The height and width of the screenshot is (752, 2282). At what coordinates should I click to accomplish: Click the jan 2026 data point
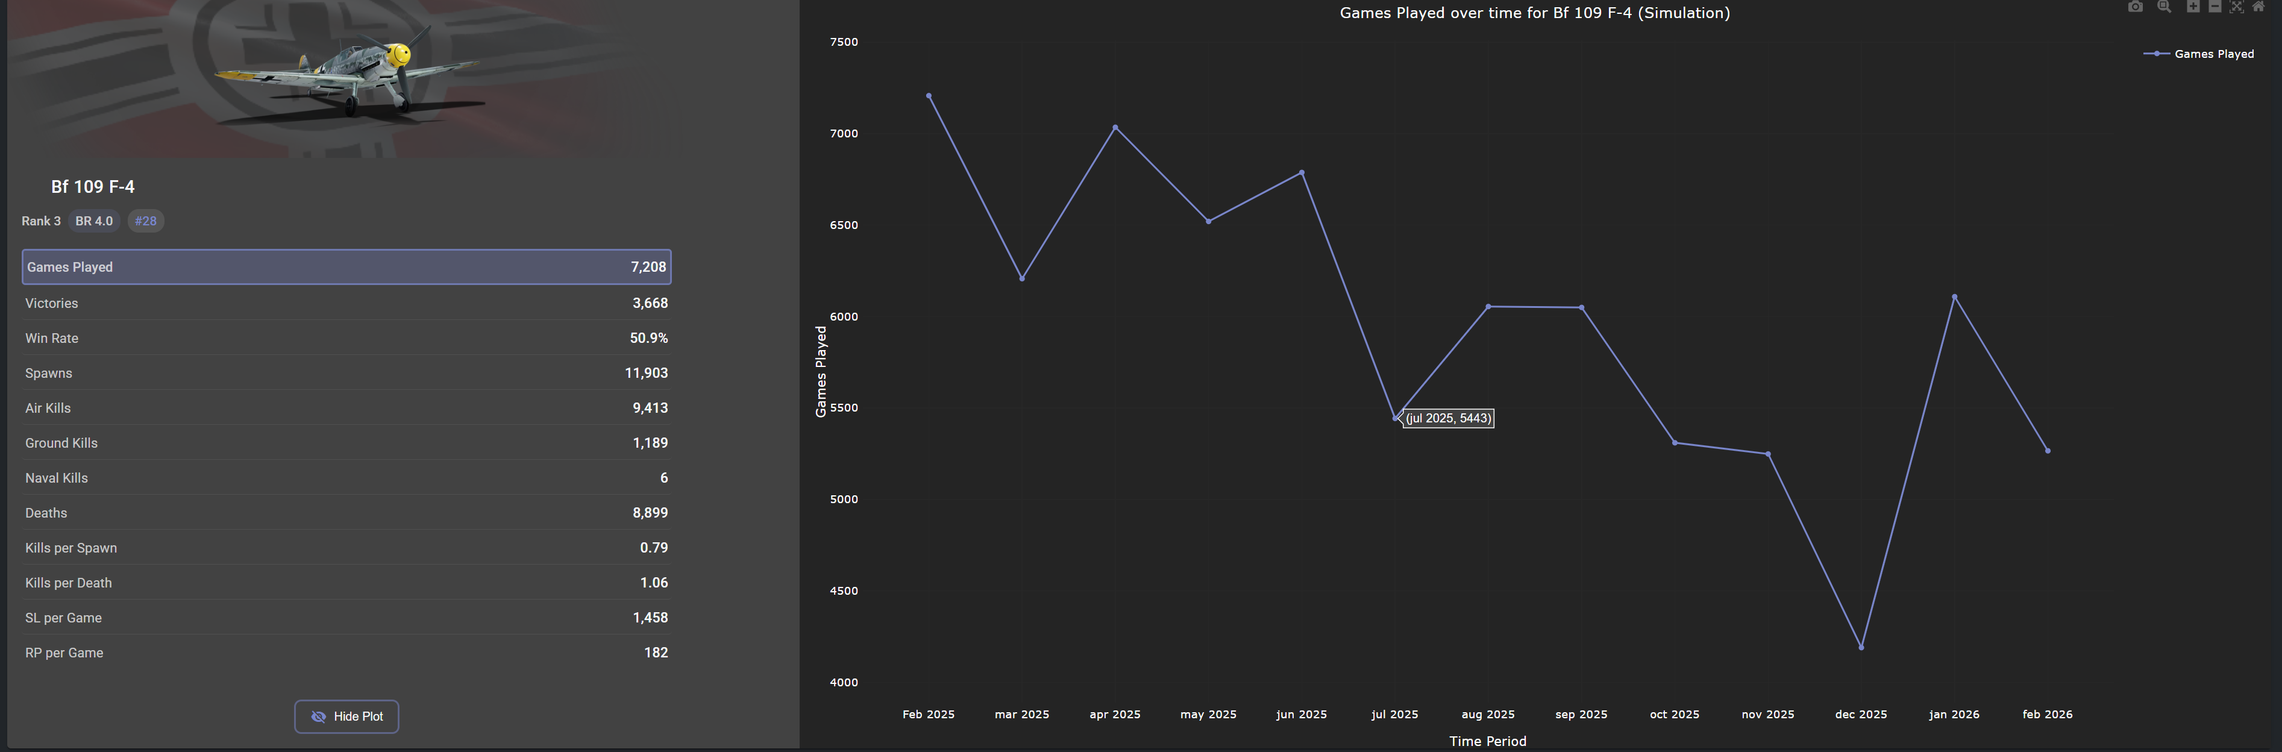click(1954, 296)
